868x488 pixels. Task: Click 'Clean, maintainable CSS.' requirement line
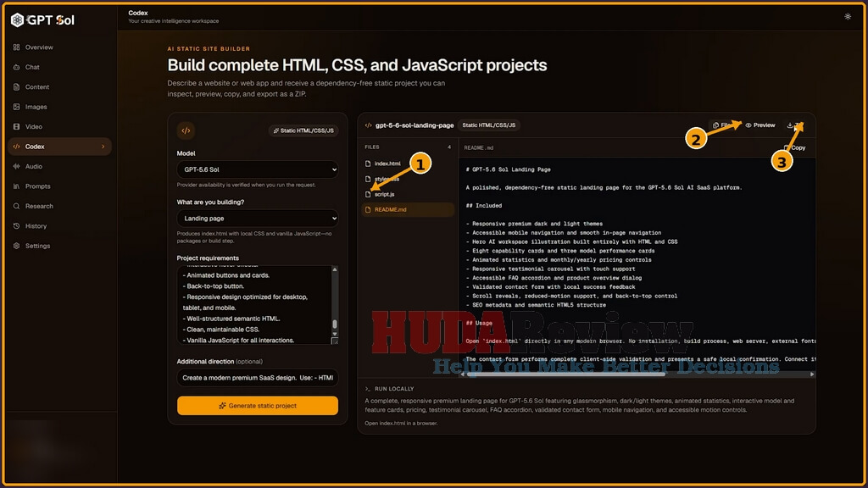click(221, 330)
